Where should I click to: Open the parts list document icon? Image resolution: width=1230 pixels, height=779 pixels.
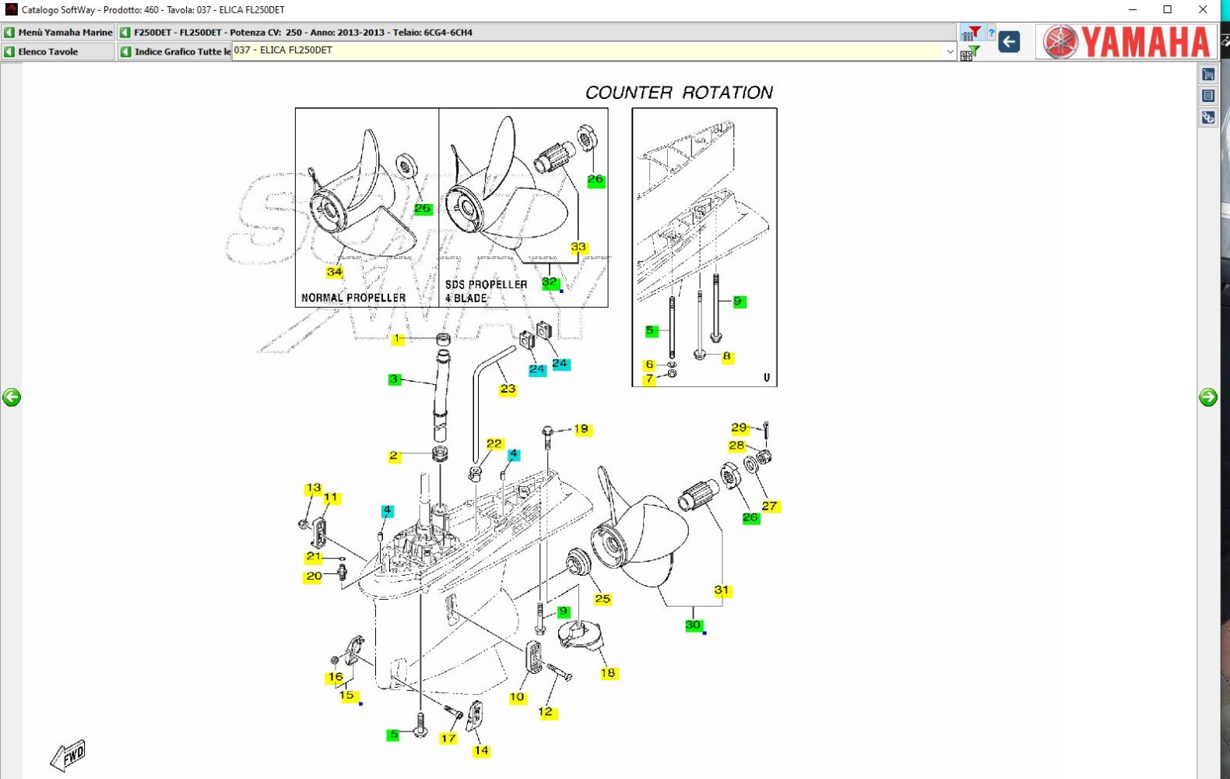[x=1208, y=96]
